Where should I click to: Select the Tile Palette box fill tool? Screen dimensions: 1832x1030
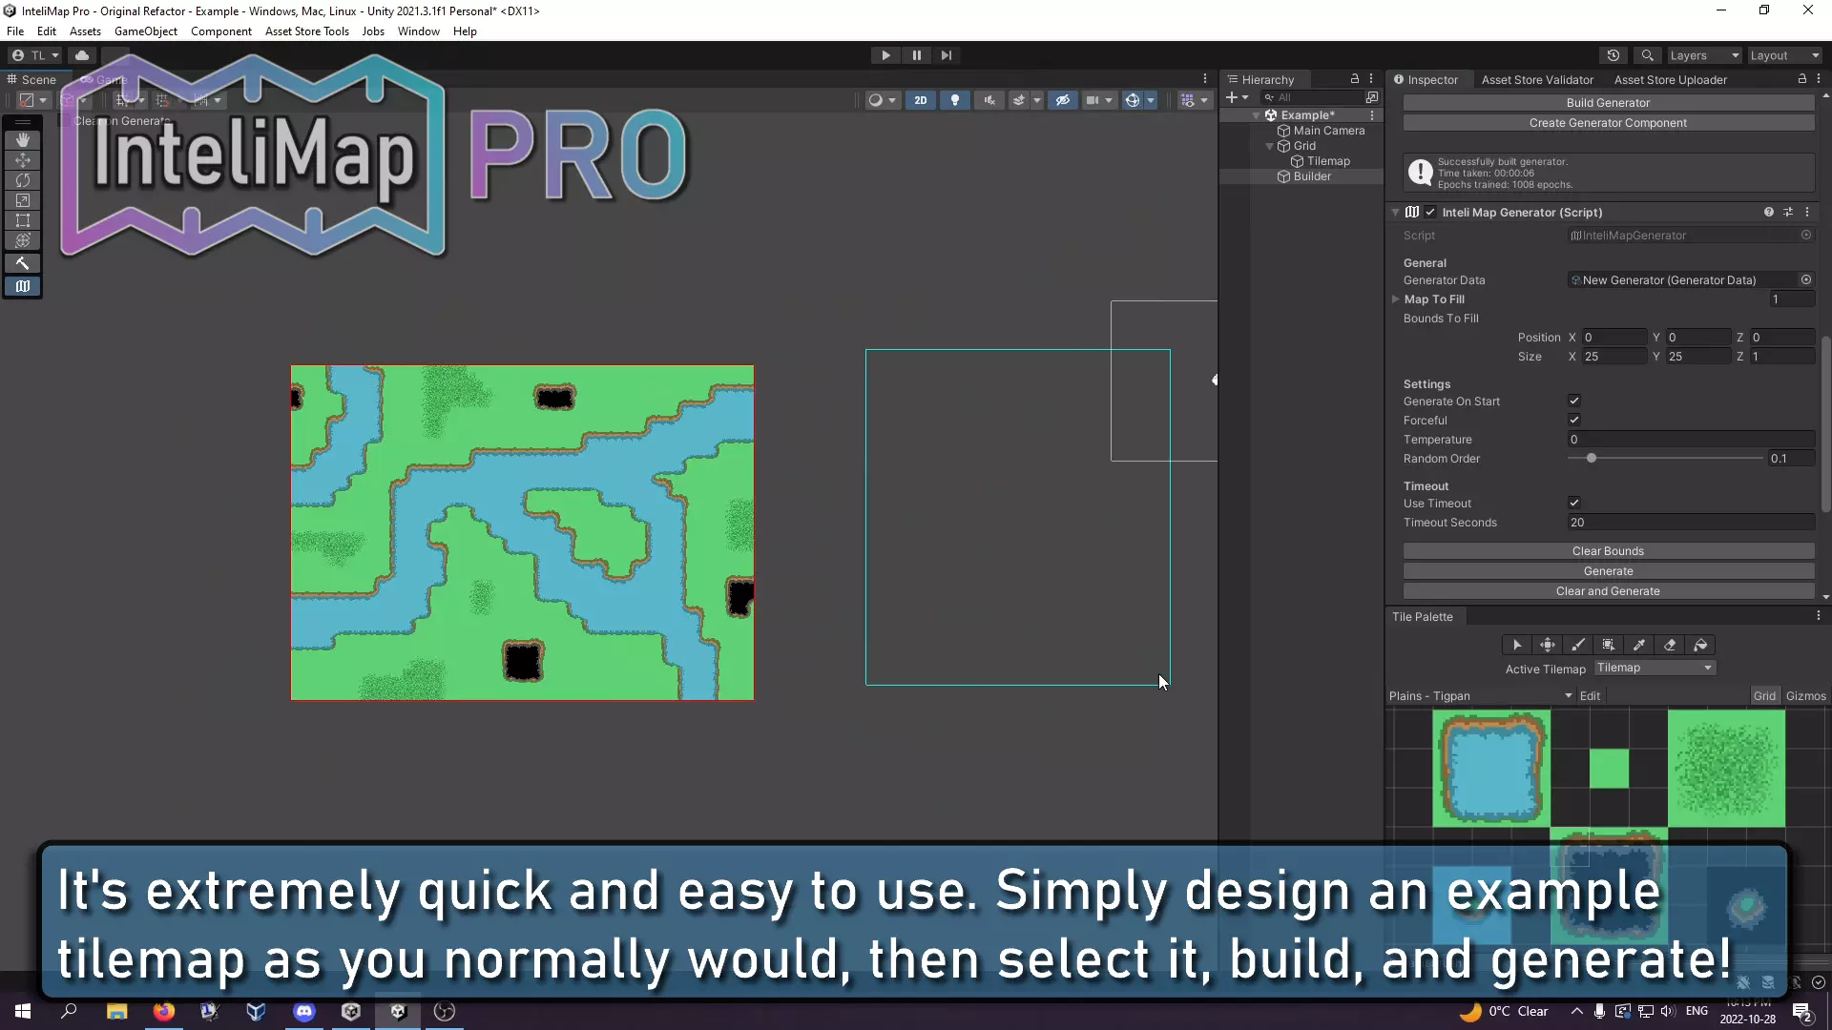click(x=1609, y=646)
